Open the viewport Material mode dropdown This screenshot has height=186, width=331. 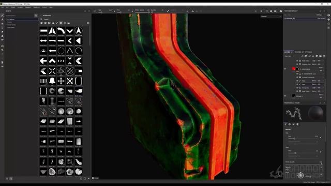click(x=271, y=17)
